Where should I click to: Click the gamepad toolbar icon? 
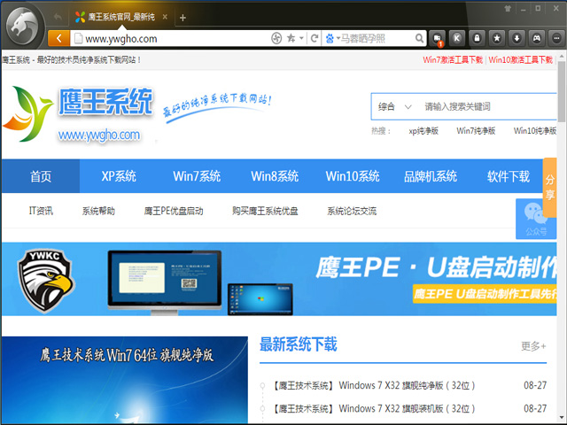[x=537, y=38]
